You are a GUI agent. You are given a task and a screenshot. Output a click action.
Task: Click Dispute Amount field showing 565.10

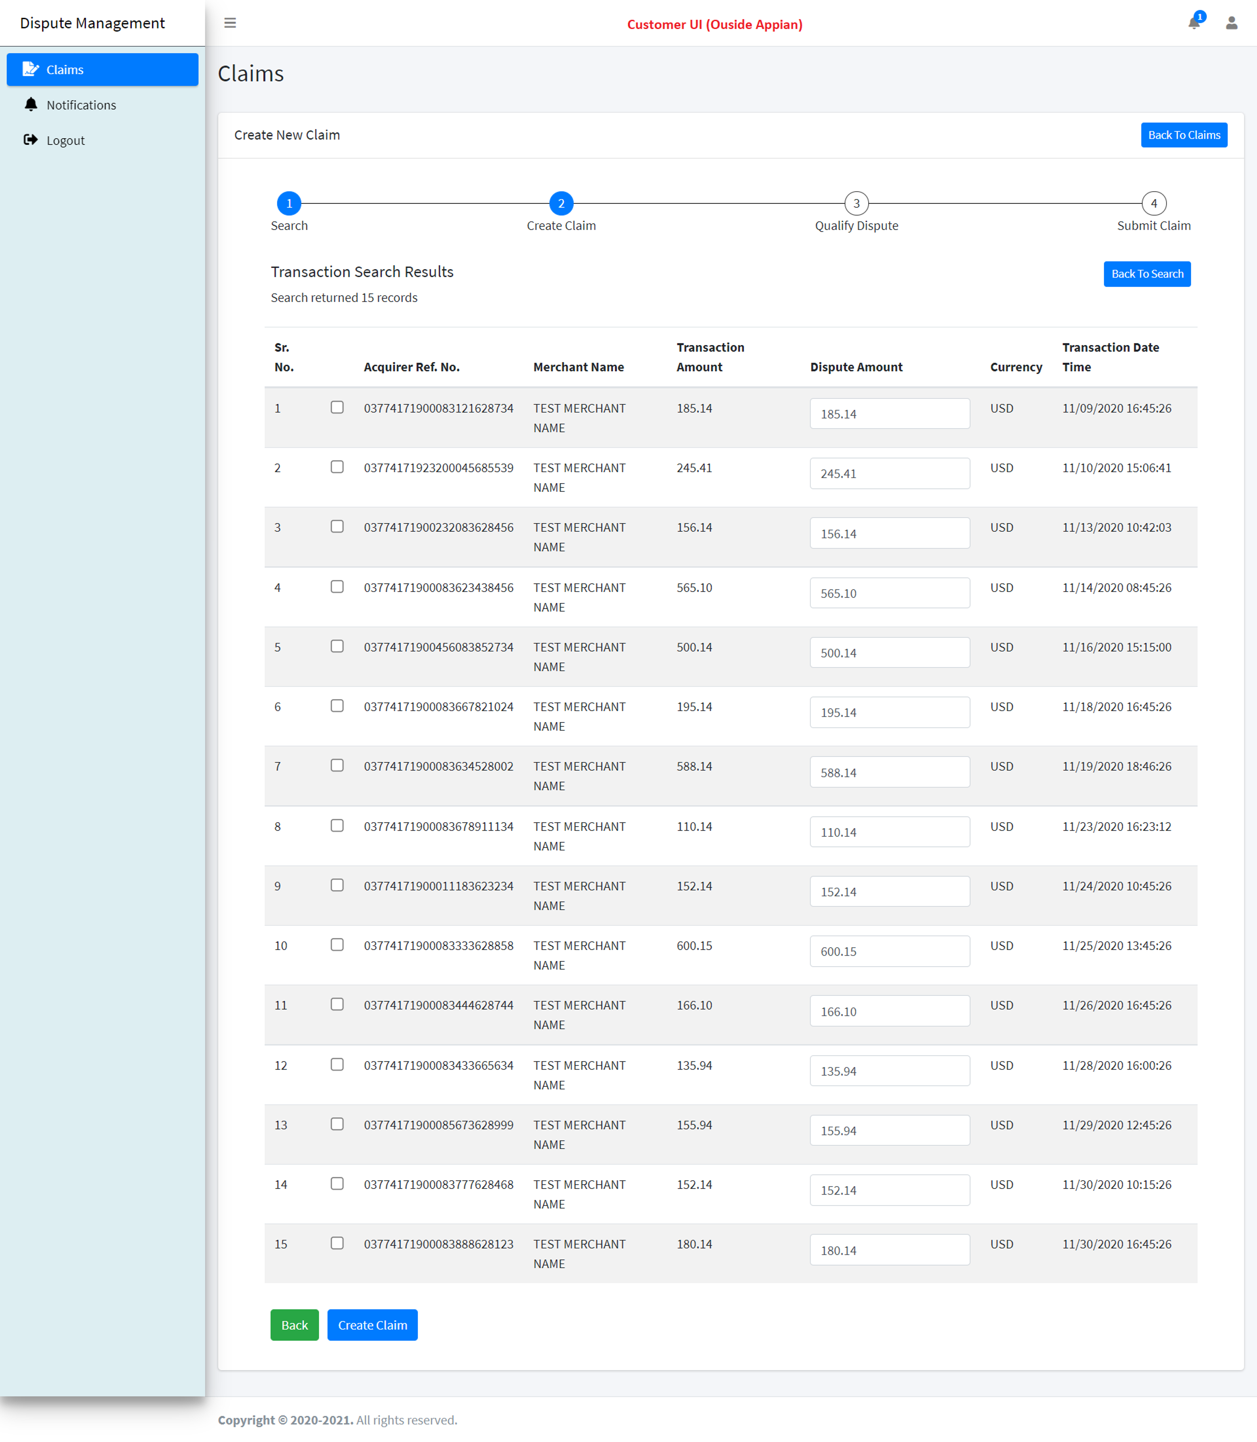[889, 593]
